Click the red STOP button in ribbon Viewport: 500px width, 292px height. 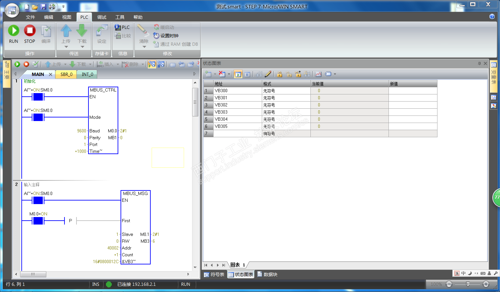[x=29, y=31]
